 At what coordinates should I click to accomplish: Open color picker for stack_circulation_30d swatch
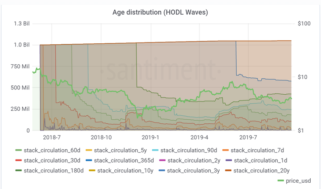(18, 160)
